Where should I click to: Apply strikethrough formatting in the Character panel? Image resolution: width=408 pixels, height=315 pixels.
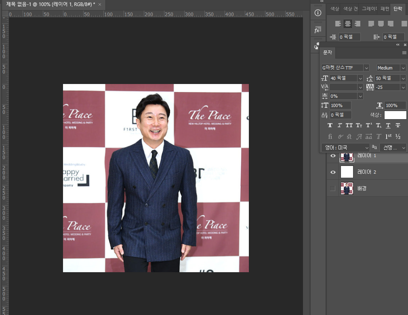[398, 125]
